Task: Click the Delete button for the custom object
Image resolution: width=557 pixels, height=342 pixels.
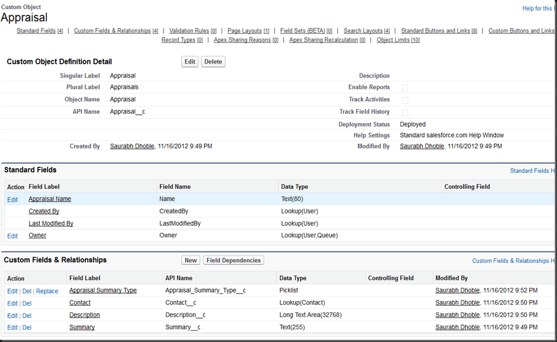Action: click(x=213, y=61)
